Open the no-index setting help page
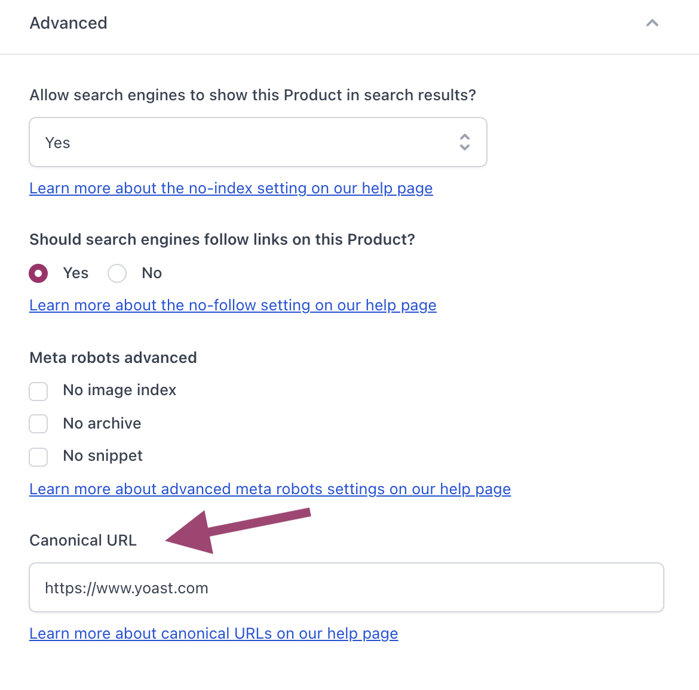Screen dimensions: 699x690 pyautogui.click(x=231, y=188)
